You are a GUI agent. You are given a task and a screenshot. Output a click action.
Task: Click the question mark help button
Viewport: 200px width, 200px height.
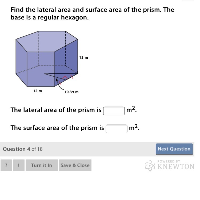(6, 165)
